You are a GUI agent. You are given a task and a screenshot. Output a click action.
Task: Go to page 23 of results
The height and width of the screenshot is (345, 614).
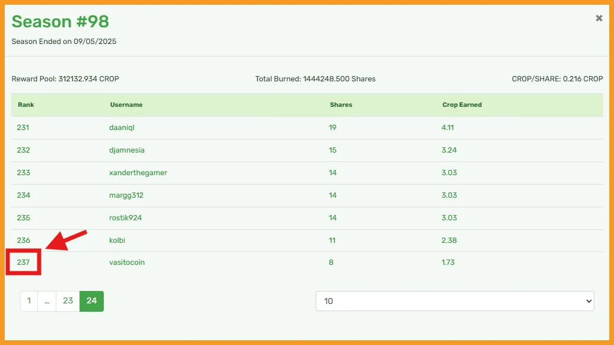coord(68,301)
